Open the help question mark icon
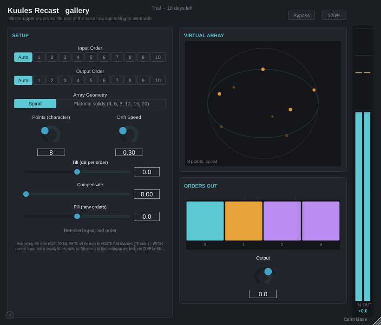The width and height of the screenshot is (381, 325). pos(10,315)
